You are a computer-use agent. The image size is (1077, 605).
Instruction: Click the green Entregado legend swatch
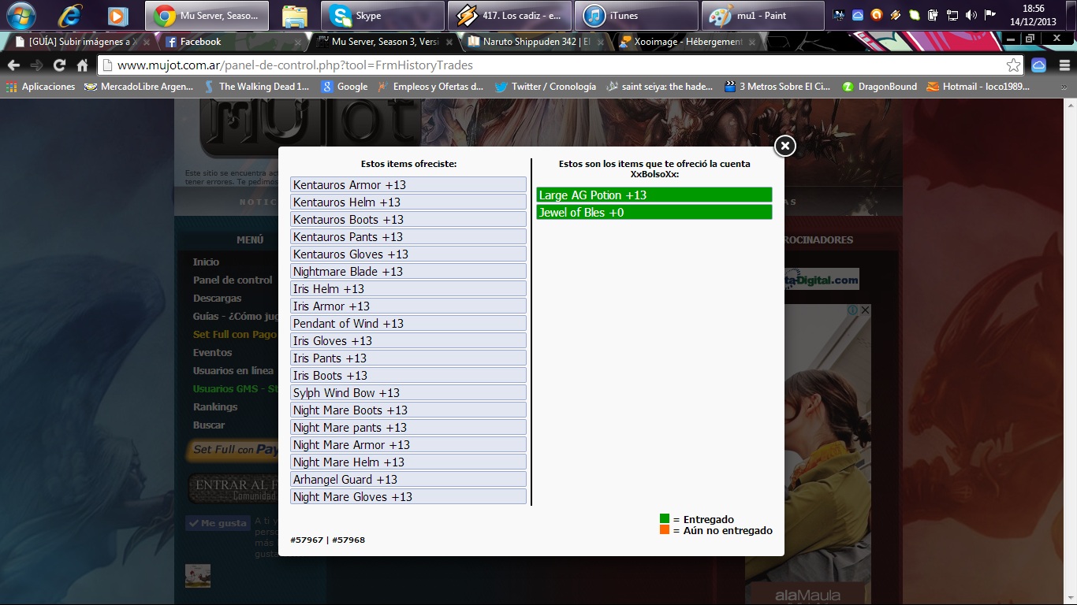[665, 519]
